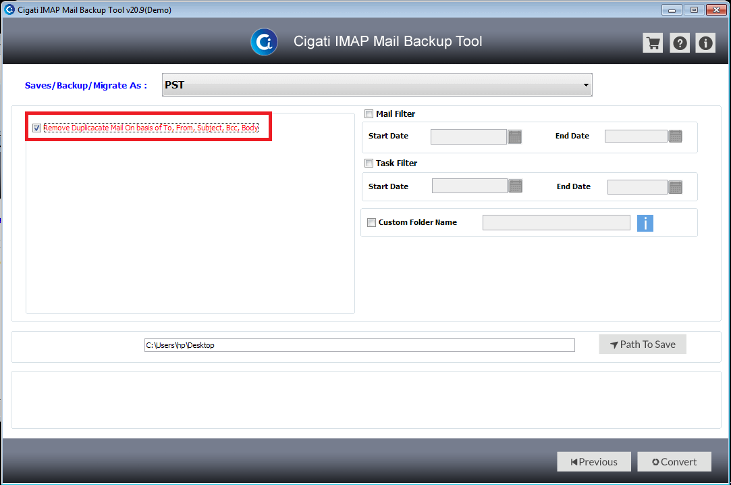Expand the Saves/Backup/Migrate As PST dropdown
Screen dimensions: 731x485
click(x=377, y=85)
